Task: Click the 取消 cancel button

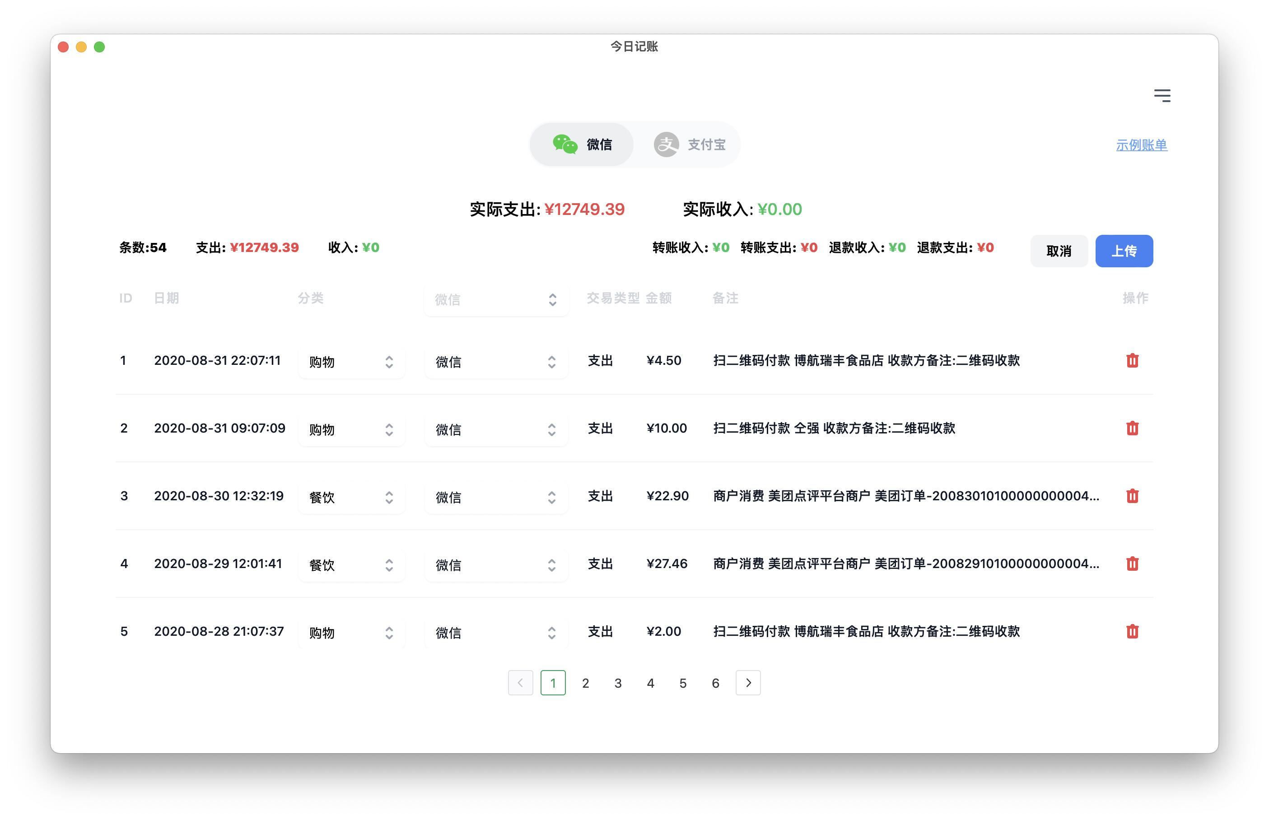Action: (x=1058, y=251)
